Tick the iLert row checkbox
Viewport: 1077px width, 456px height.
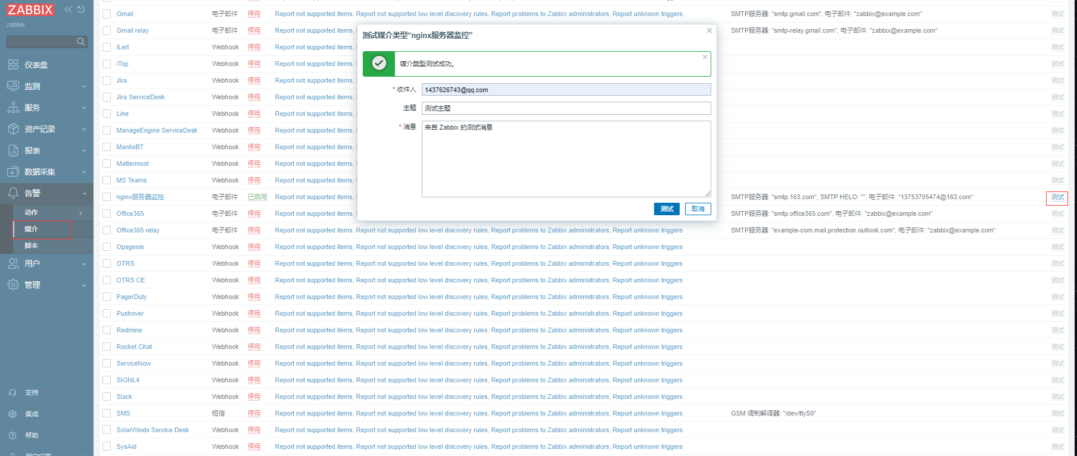[107, 47]
